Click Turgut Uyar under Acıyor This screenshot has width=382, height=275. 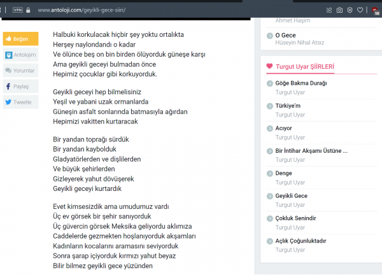point(290,137)
